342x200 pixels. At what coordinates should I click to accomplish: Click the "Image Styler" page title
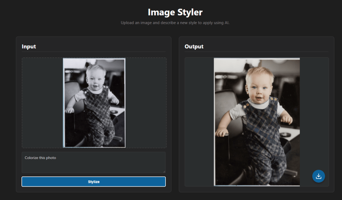coord(175,12)
